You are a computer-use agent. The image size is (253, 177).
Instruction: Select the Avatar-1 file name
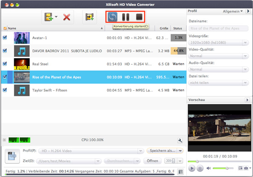(40, 38)
